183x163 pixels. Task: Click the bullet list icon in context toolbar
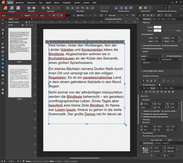(166, 15)
